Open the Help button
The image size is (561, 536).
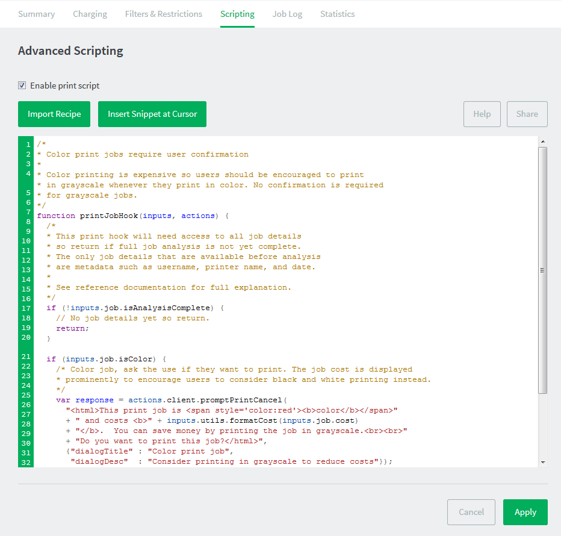click(x=482, y=114)
